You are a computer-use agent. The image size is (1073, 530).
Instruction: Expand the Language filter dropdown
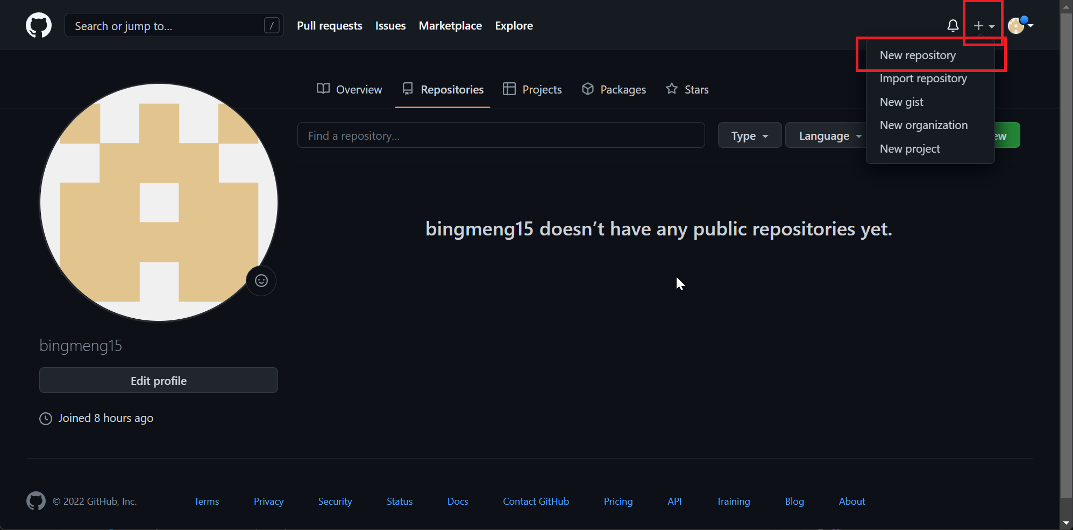coord(826,135)
